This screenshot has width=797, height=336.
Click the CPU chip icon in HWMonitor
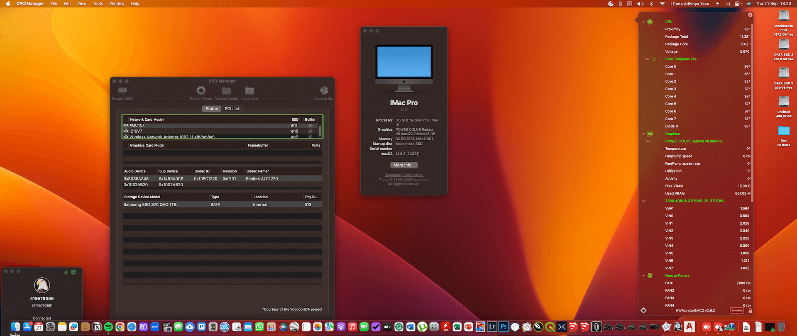[650, 22]
